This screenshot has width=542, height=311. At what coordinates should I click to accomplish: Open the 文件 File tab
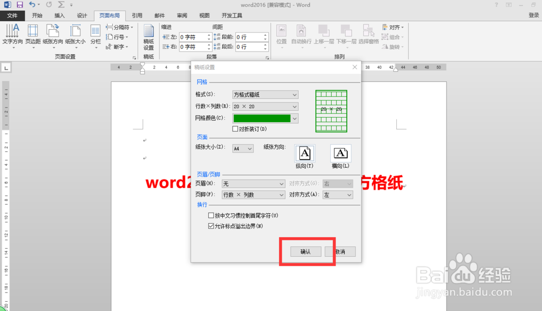point(12,16)
